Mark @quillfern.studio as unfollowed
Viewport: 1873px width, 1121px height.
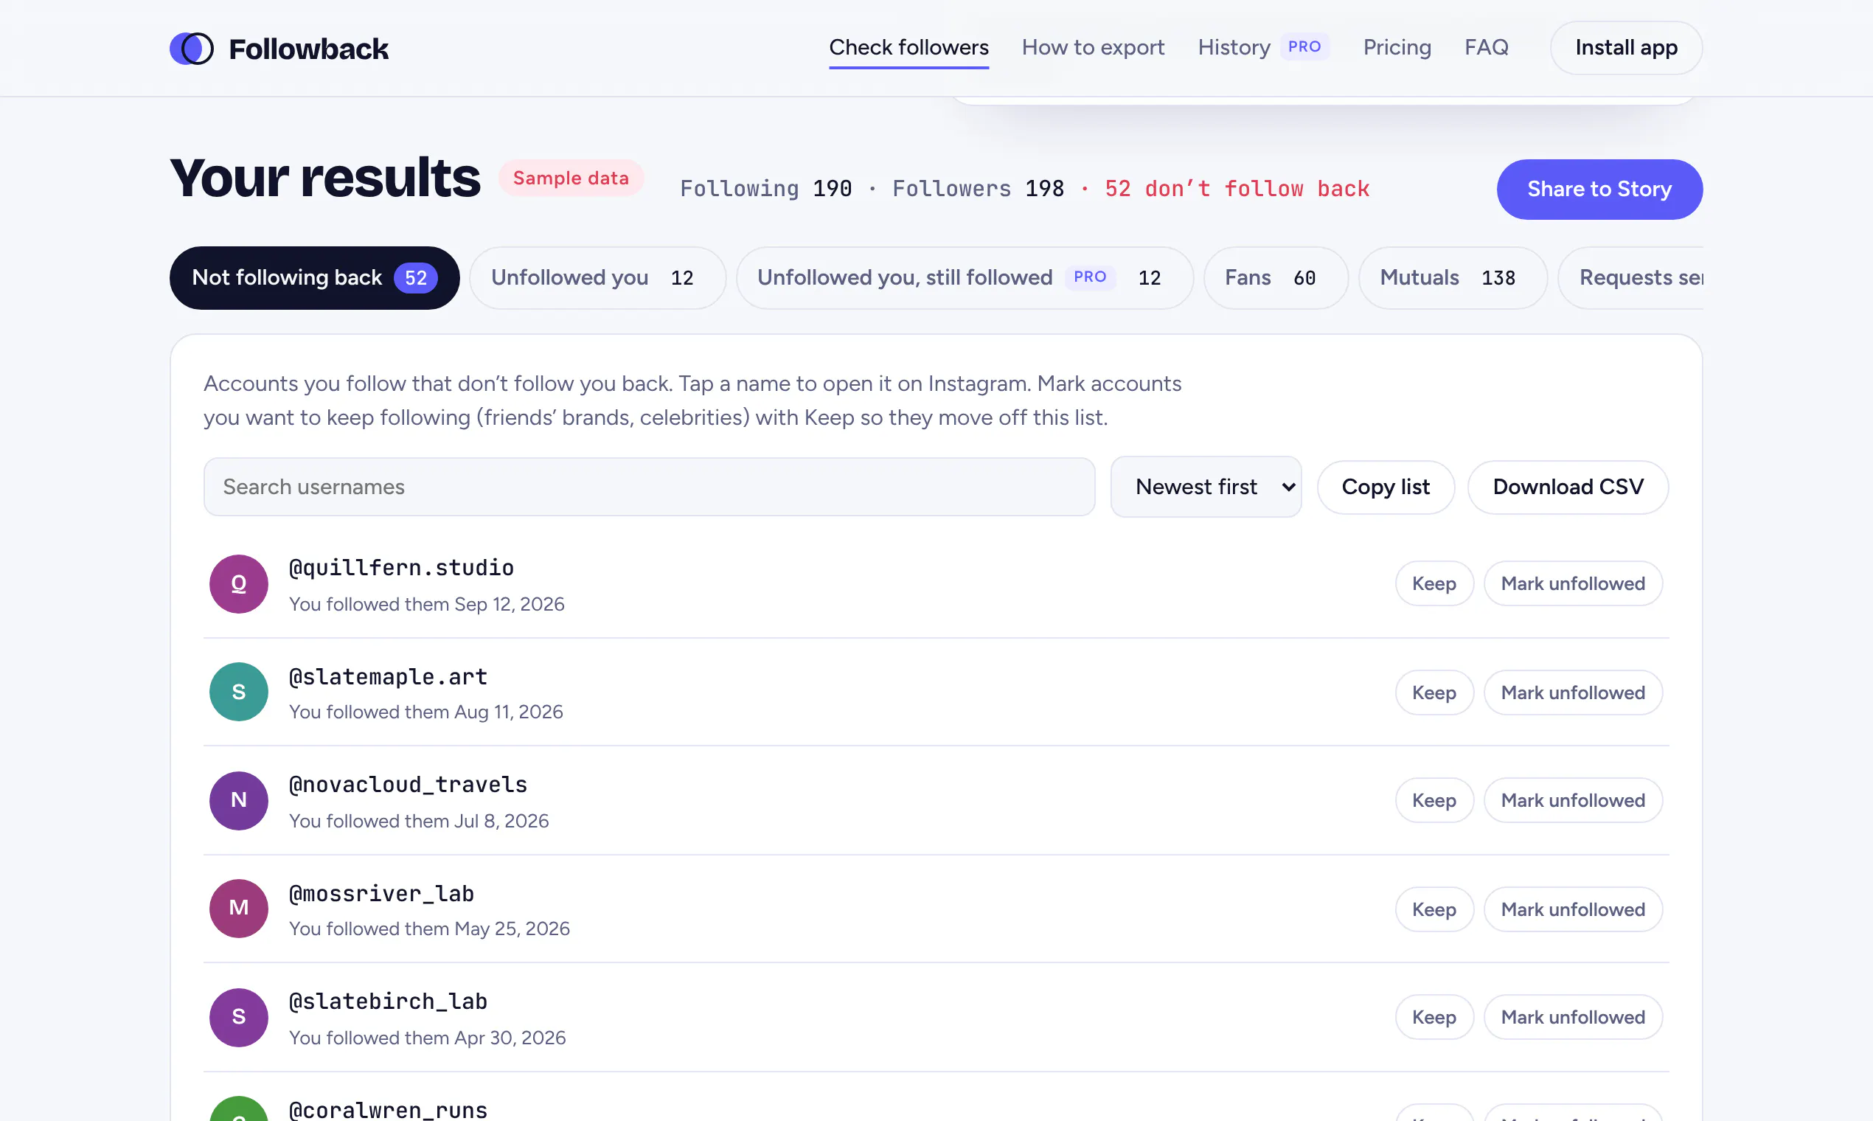click(x=1572, y=583)
